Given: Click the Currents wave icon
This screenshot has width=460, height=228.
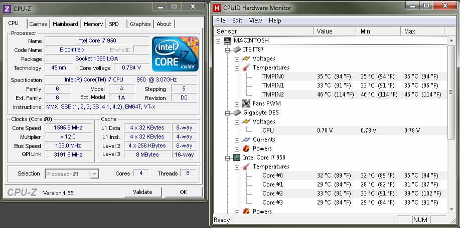Looking at the screenshot, I should [246, 139].
